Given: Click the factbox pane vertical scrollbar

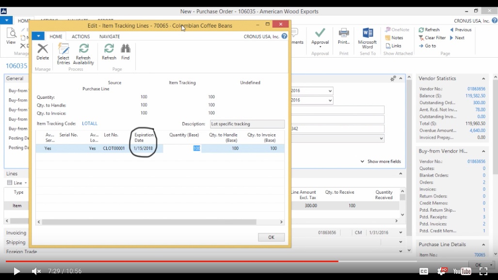Looking at the screenshot, I should click(x=495, y=127).
